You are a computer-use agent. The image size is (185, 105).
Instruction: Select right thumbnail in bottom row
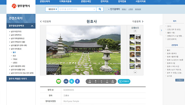click(138, 66)
